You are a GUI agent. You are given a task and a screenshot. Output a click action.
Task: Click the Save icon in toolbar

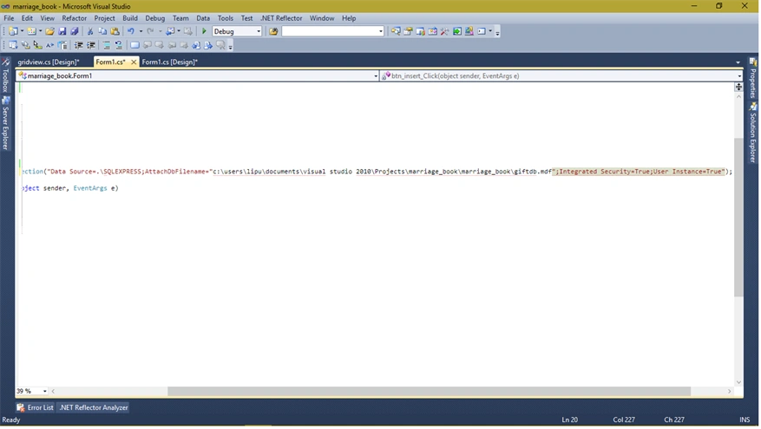click(x=62, y=31)
